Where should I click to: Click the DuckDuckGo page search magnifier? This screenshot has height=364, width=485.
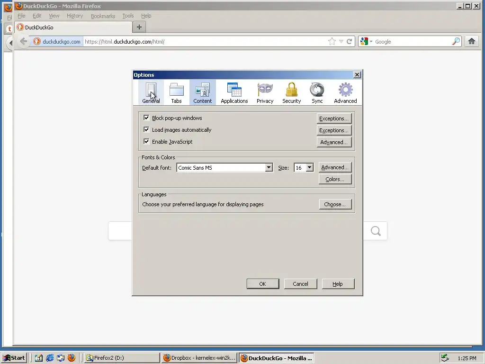pyautogui.click(x=376, y=231)
